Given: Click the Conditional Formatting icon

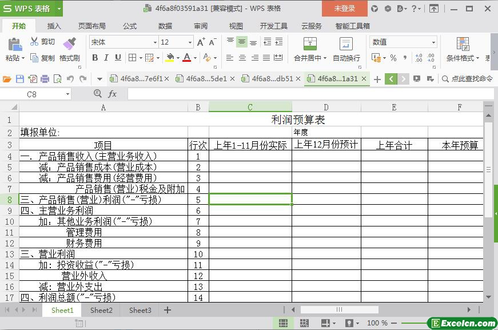Looking at the screenshot, I should [x=463, y=44].
